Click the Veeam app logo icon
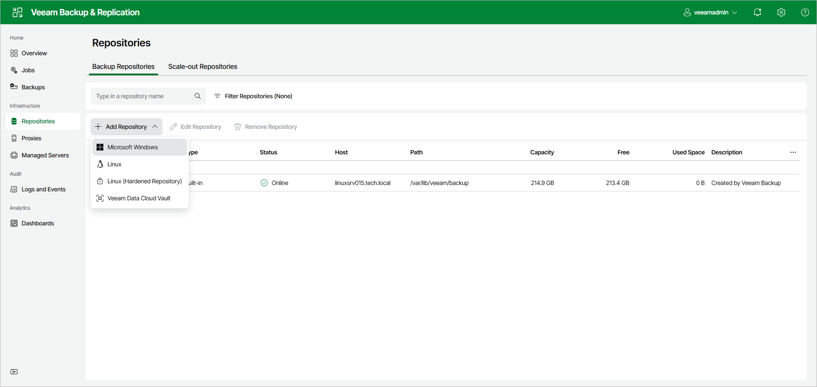 point(17,12)
